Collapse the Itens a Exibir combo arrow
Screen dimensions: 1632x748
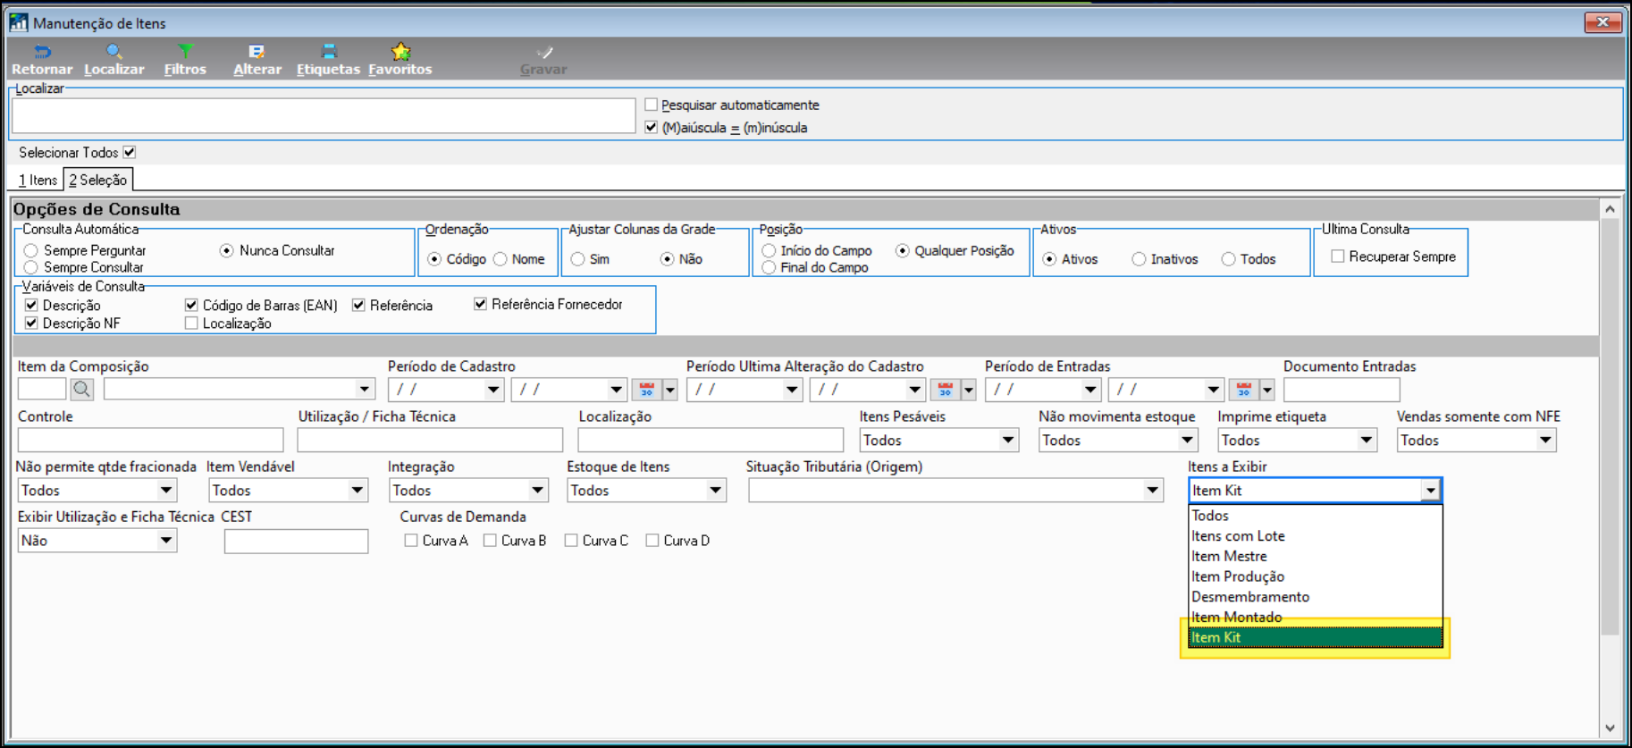(1431, 490)
